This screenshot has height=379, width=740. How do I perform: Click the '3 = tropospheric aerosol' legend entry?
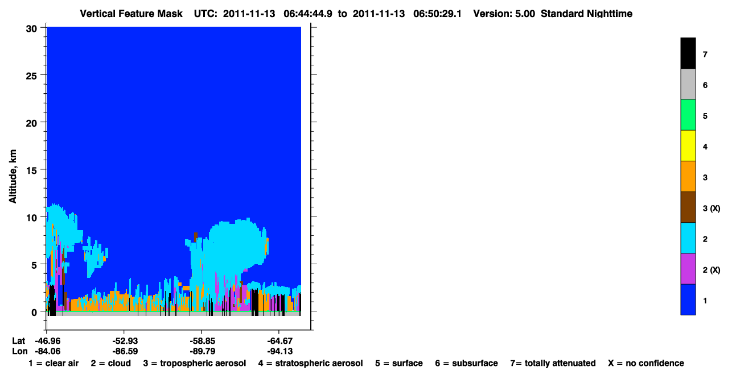point(195,363)
